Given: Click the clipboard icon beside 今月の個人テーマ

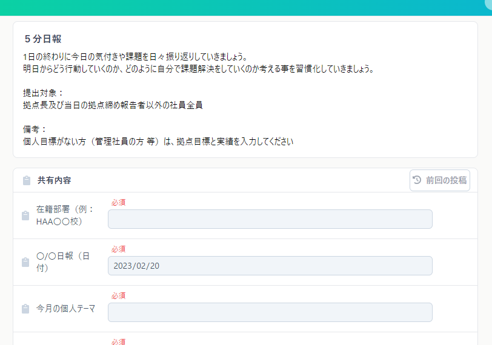Looking at the screenshot, I should pos(25,309).
